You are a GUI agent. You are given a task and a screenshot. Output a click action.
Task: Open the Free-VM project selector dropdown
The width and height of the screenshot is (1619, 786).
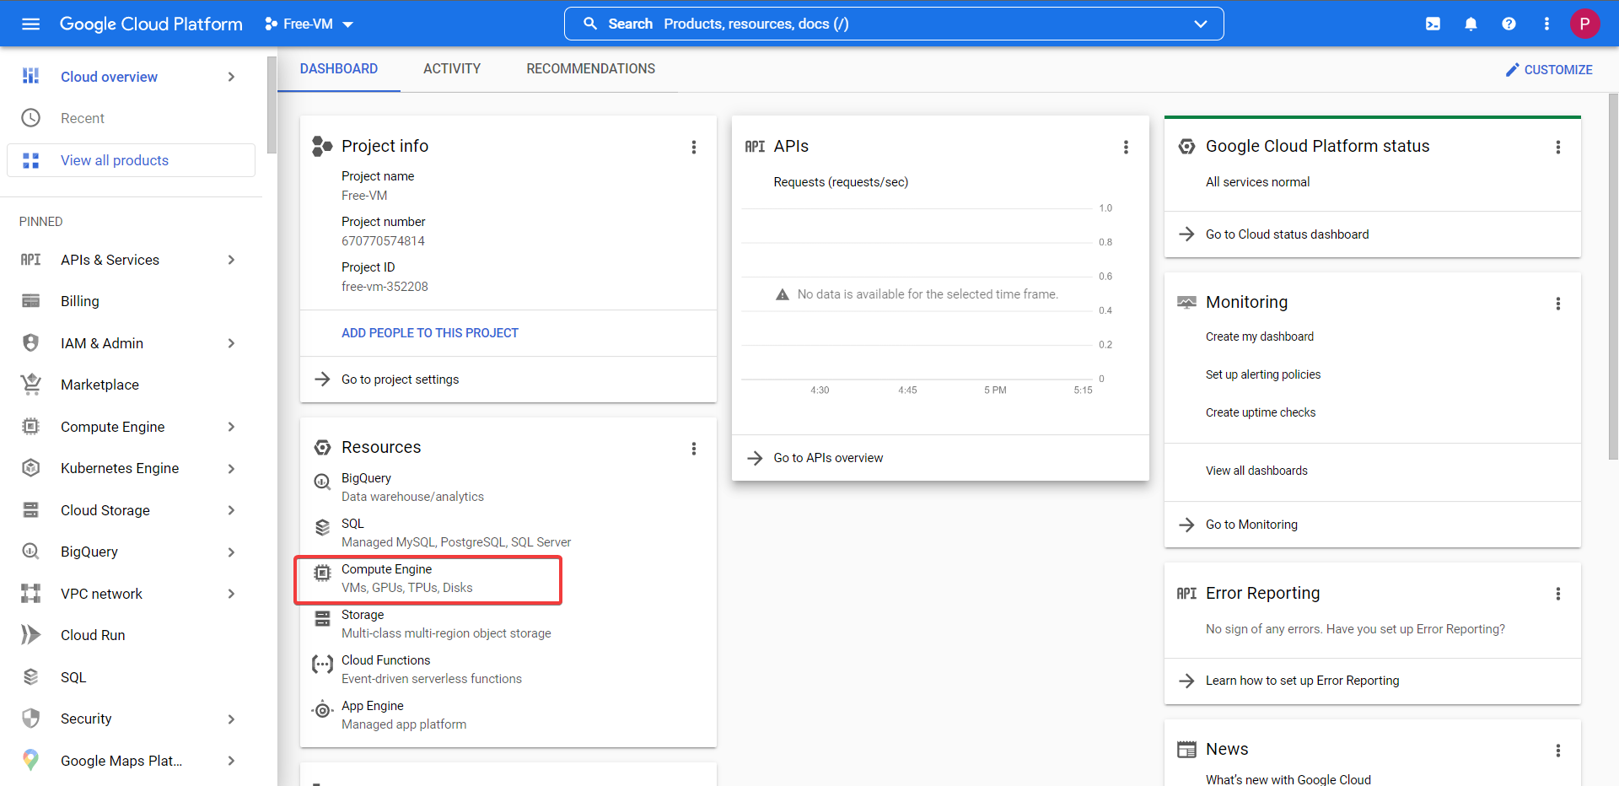click(x=309, y=24)
